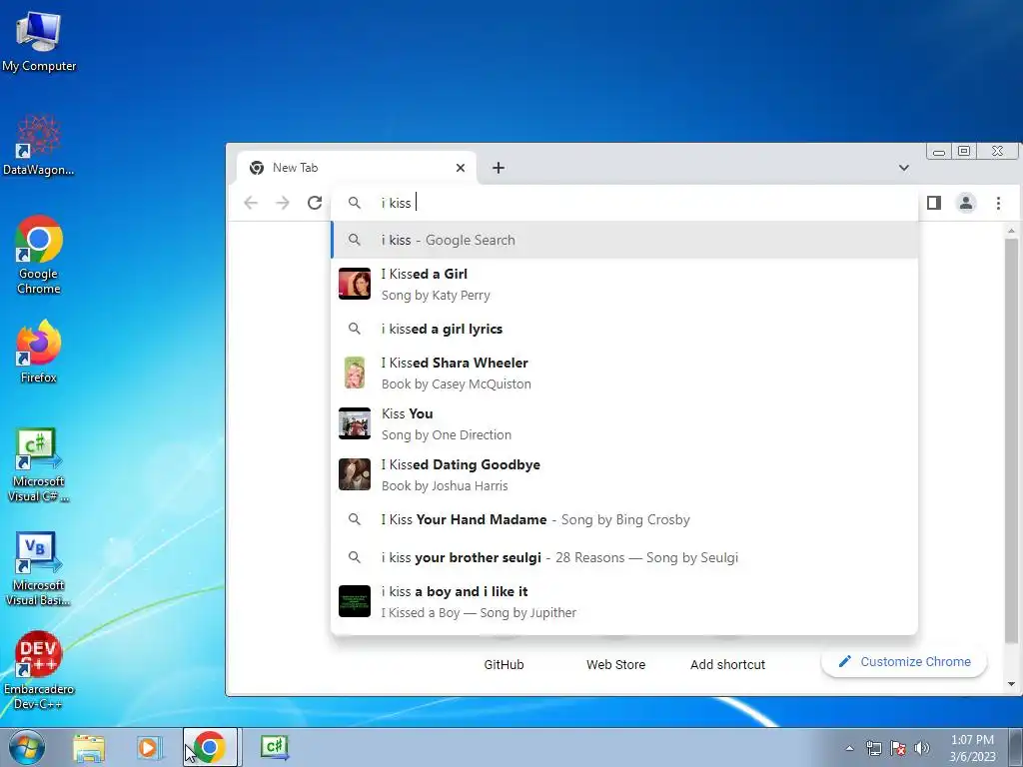Image resolution: width=1023 pixels, height=767 pixels.
Task: Pick 'i kissed a girl lyrics' suggestion
Action: pos(624,329)
